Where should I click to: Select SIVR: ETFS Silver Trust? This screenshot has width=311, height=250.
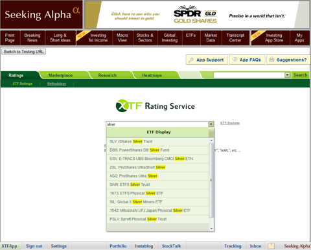tap(157, 185)
